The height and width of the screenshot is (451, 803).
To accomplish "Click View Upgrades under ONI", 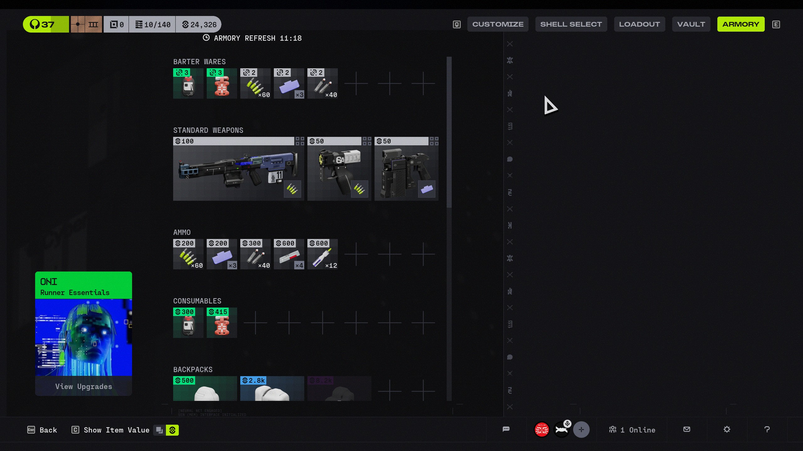I will click(83, 386).
